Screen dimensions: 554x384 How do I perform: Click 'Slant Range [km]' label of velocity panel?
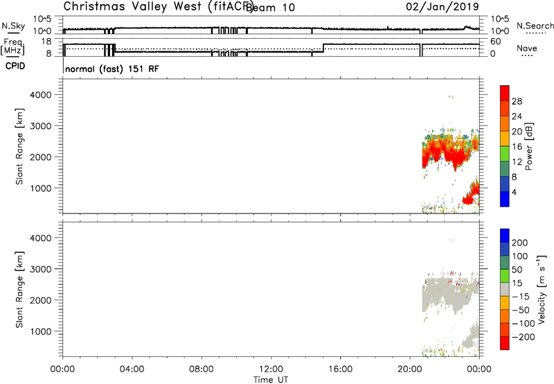pos(19,290)
